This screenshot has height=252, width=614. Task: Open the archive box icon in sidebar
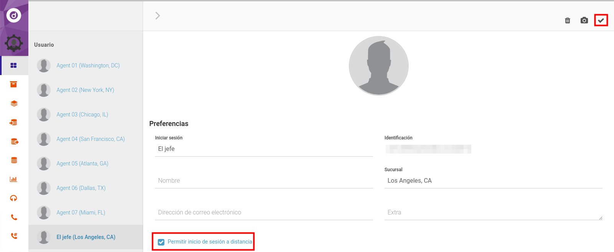(x=14, y=84)
